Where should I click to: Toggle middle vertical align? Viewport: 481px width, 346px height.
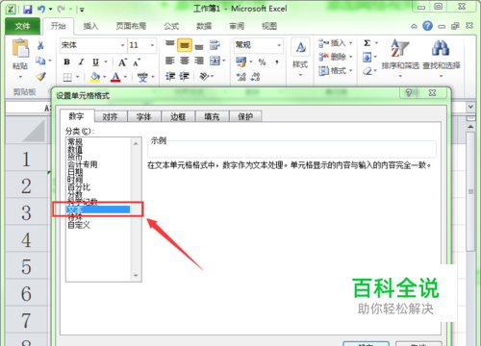185,45
